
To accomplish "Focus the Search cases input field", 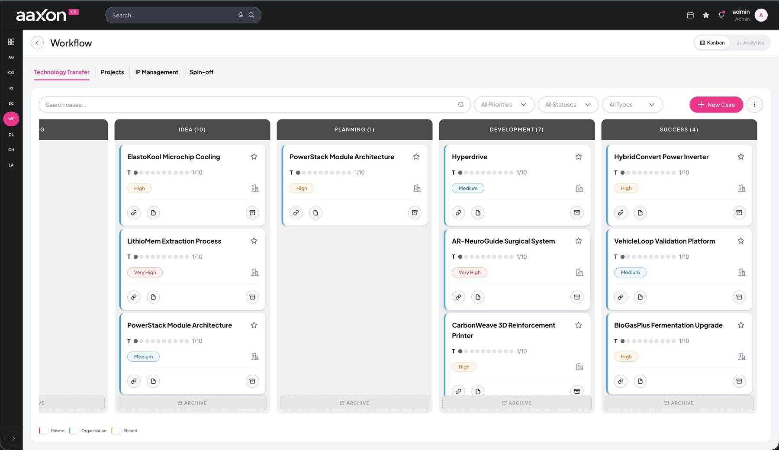I will coord(254,105).
